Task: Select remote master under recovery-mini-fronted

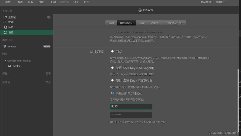Action: pos(27,66)
